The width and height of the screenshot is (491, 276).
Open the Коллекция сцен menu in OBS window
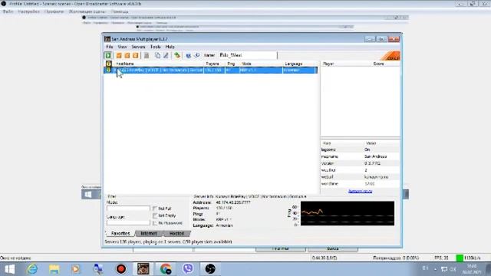(x=87, y=11)
